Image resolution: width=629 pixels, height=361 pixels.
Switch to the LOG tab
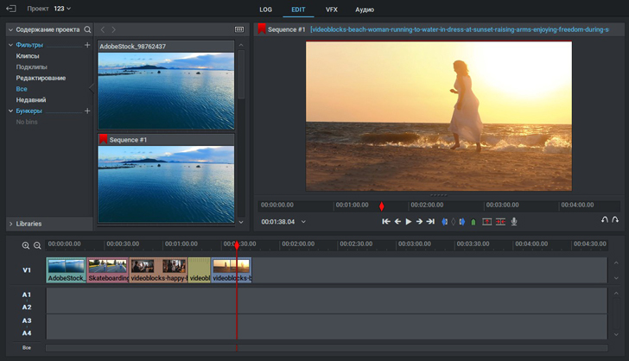pyautogui.click(x=267, y=9)
